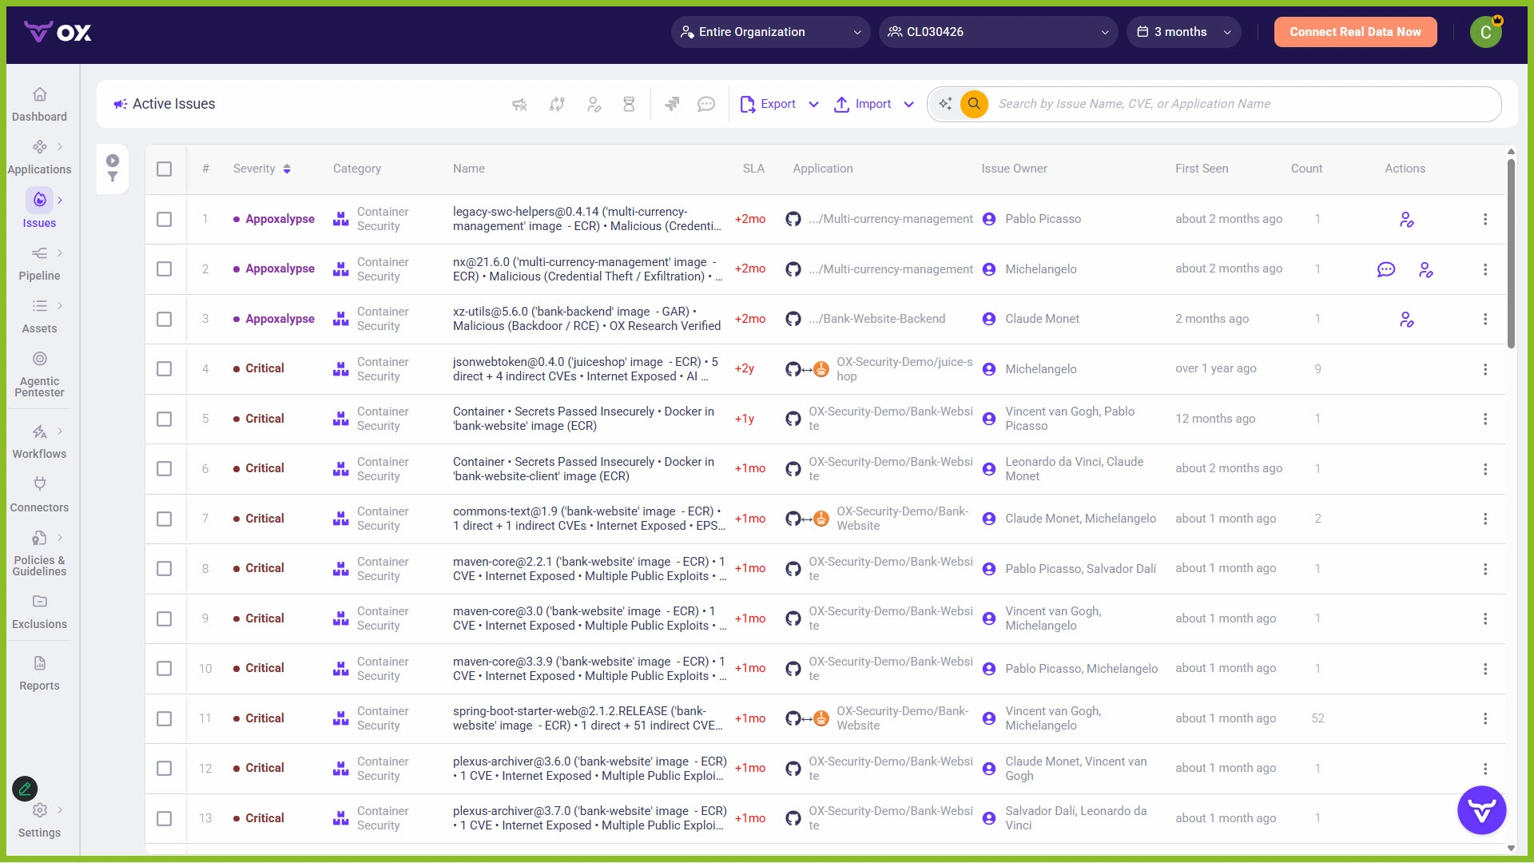Click the filter funnel icon

pos(113,177)
